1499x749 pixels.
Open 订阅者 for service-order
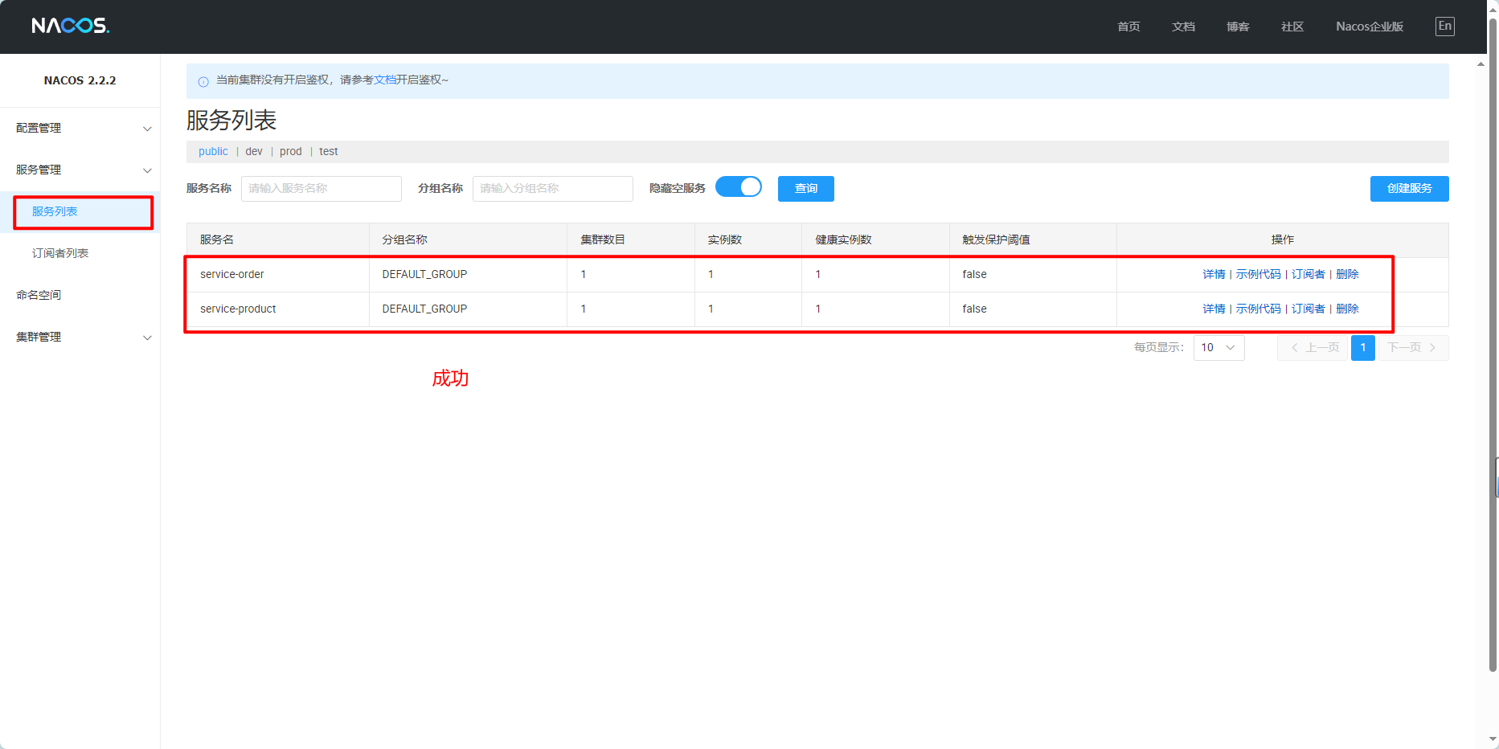click(x=1309, y=275)
